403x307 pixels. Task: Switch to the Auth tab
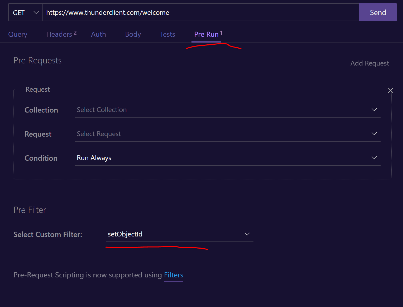click(x=98, y=34)
